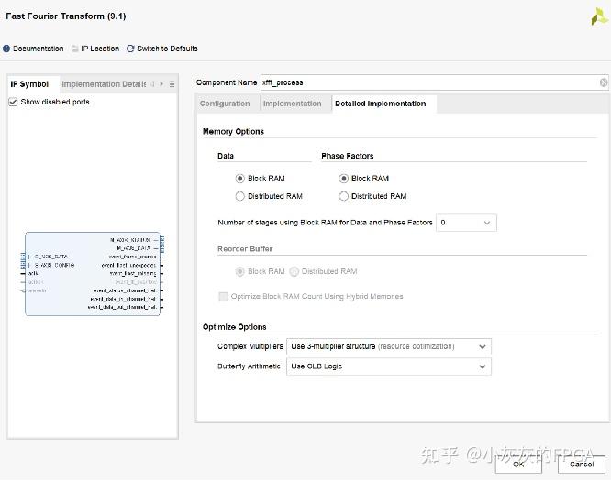Viewport: 611px width, 481px height.
Task: Click the Documentation info icon
Action: (x=6, y=49)
